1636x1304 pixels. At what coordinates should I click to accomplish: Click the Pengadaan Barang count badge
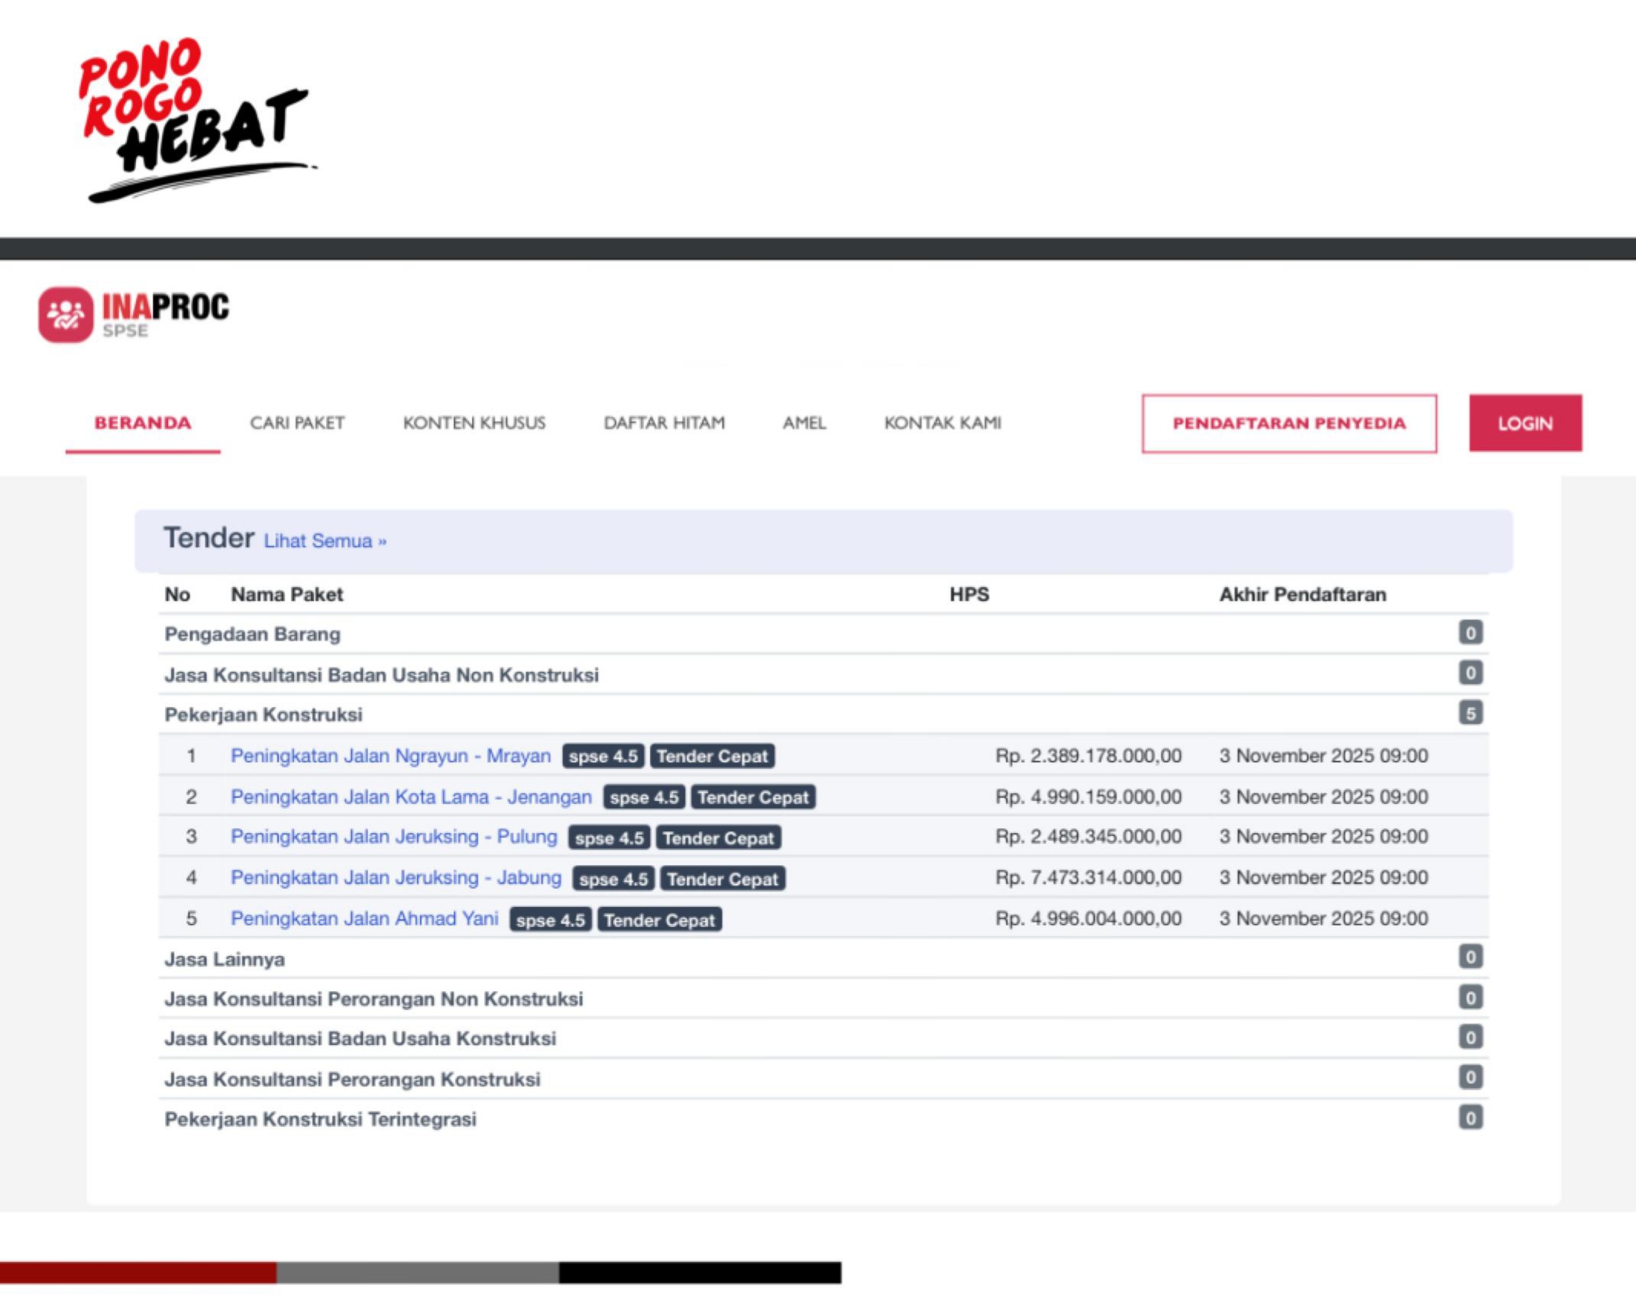click(x=1469, y=633)
